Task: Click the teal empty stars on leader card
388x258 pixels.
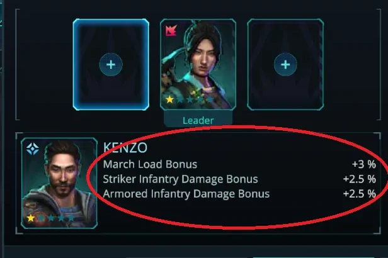Action: [195, 99]
